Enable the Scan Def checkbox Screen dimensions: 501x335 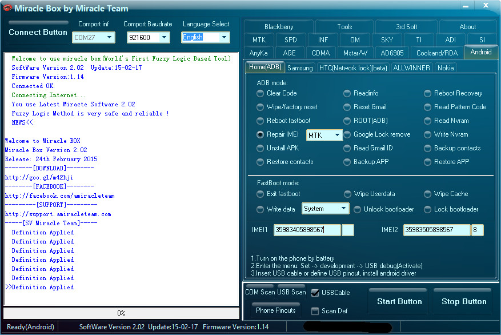pyautogui.click(x=315, y=311)
